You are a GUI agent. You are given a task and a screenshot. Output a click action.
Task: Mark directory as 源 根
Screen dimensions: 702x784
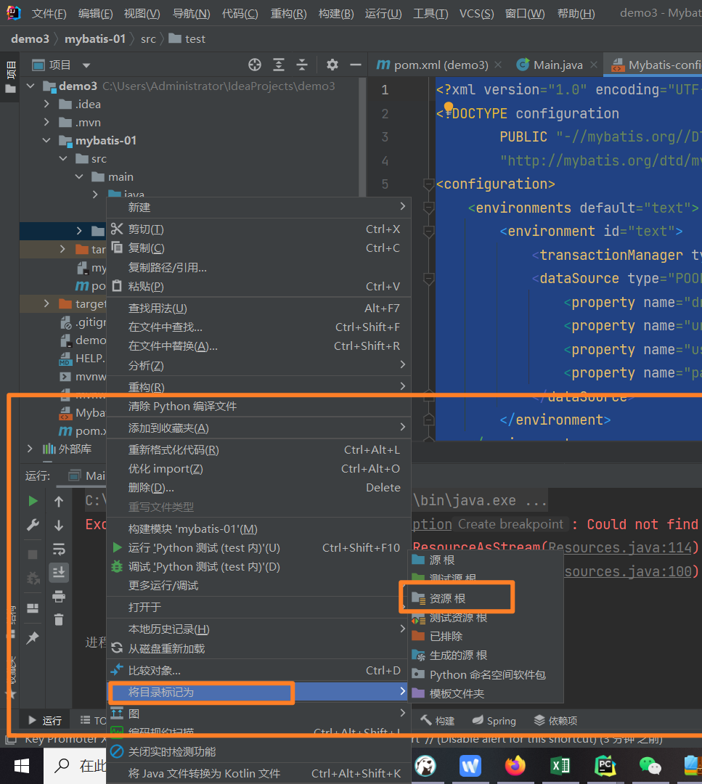coord(486,560)
